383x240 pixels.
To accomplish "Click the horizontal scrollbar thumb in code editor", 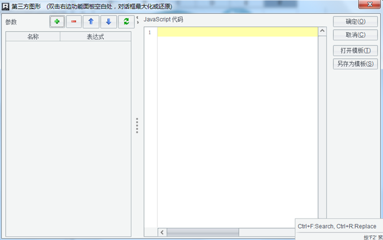I will (x=202, y=233).
